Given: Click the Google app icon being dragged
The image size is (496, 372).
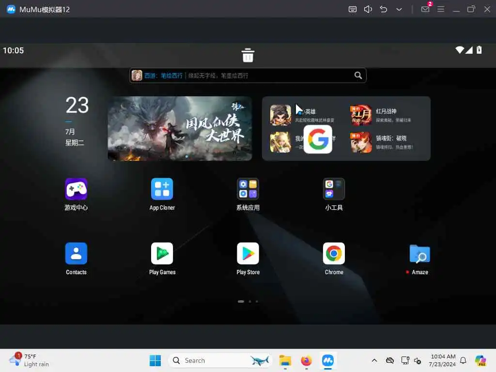Looking at the screenshot, I should 318,139.
